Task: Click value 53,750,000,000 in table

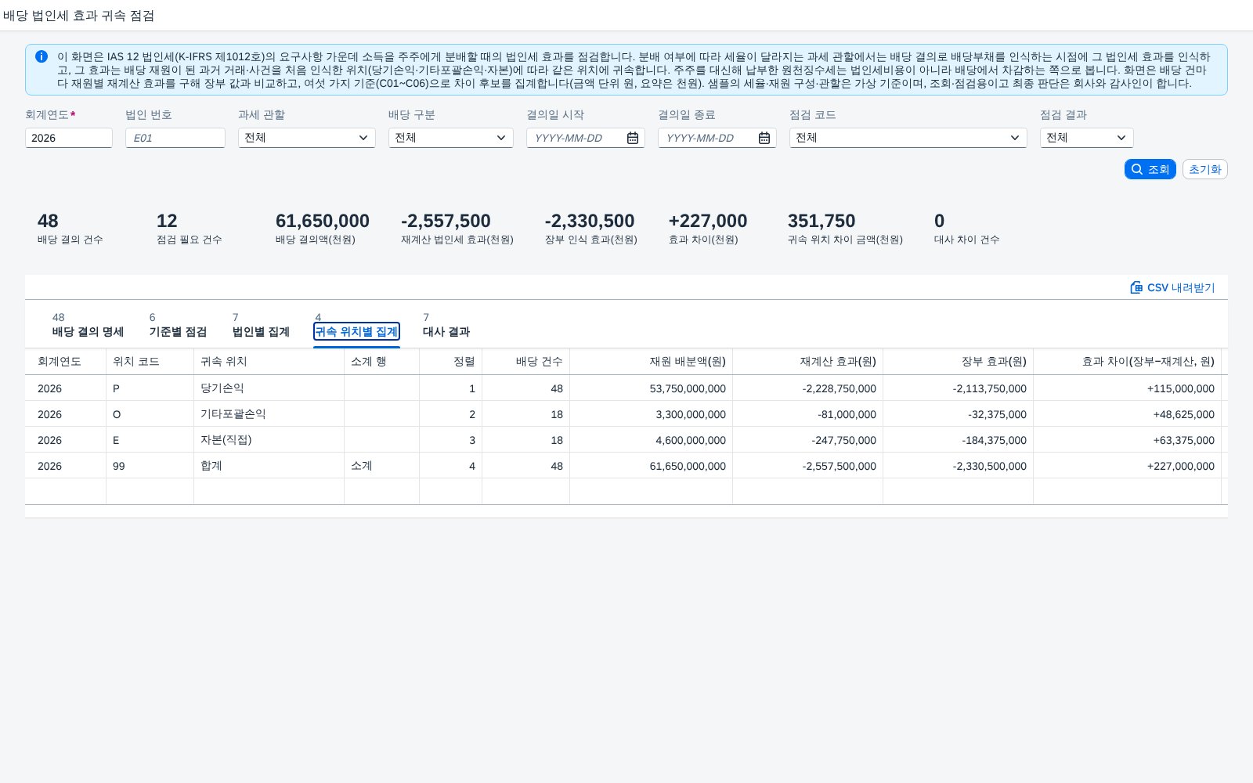Action: click(687, 388)
